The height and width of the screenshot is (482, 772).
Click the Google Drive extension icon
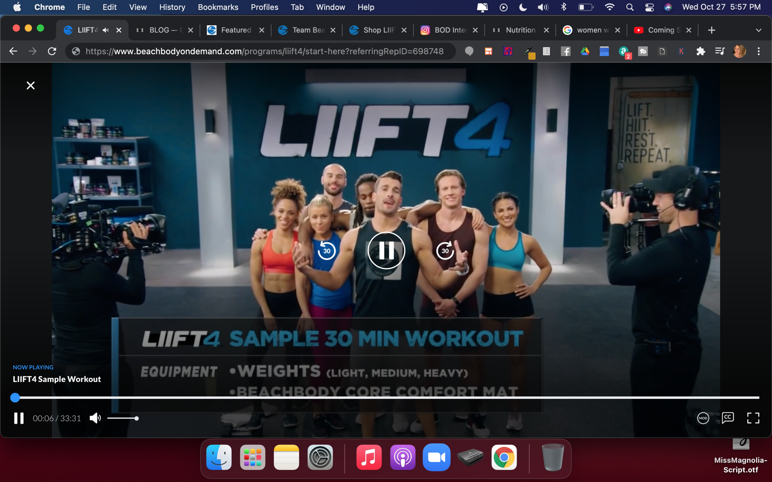585,51
